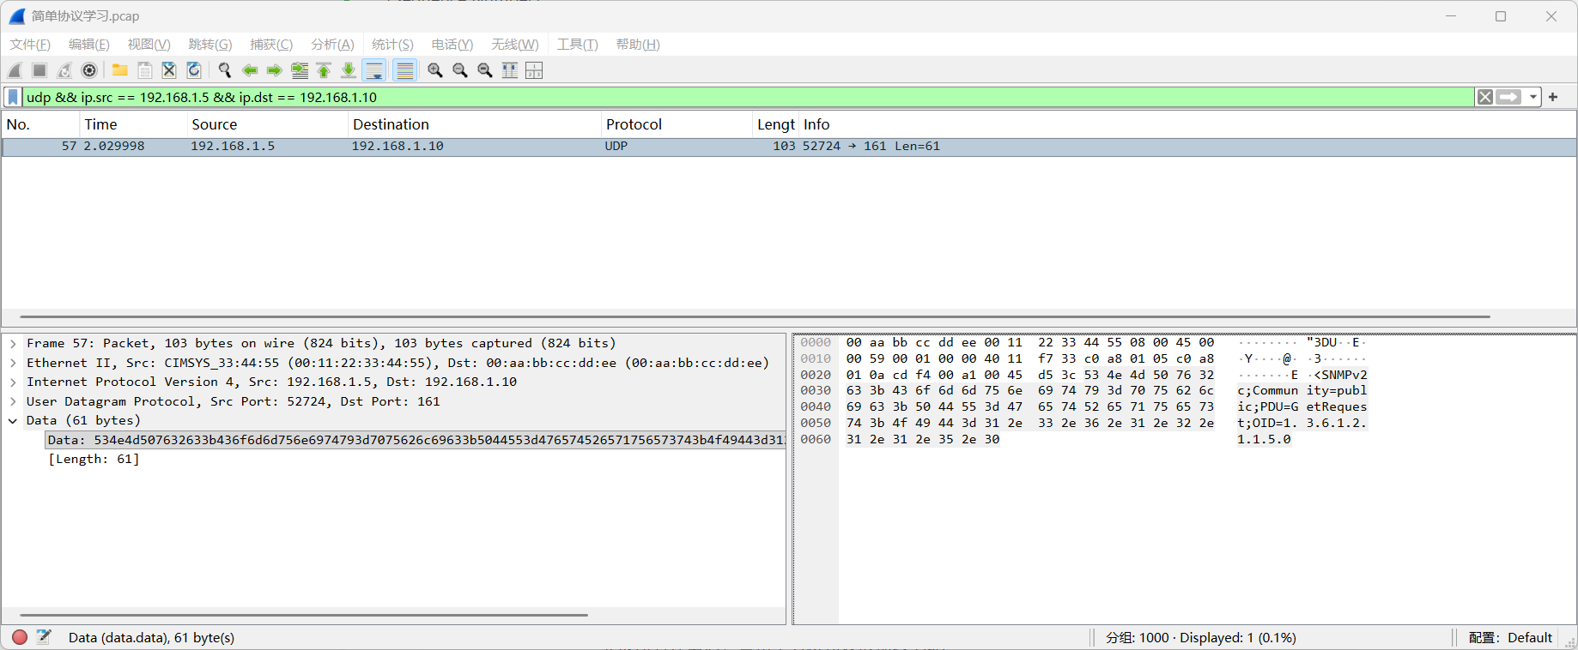This screenshot has height=650, width=1578.
Task: Open the 分析(A) menu
Action: coord(332,45)
